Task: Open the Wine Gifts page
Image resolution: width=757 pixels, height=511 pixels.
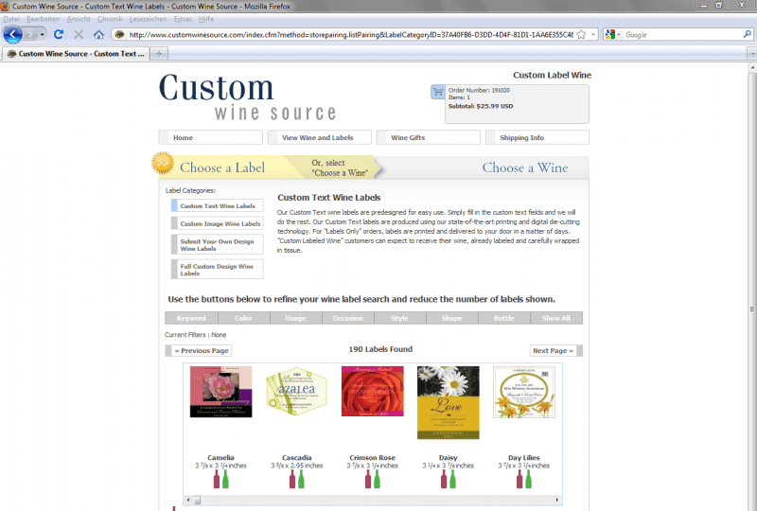Action: coord(429,137)
